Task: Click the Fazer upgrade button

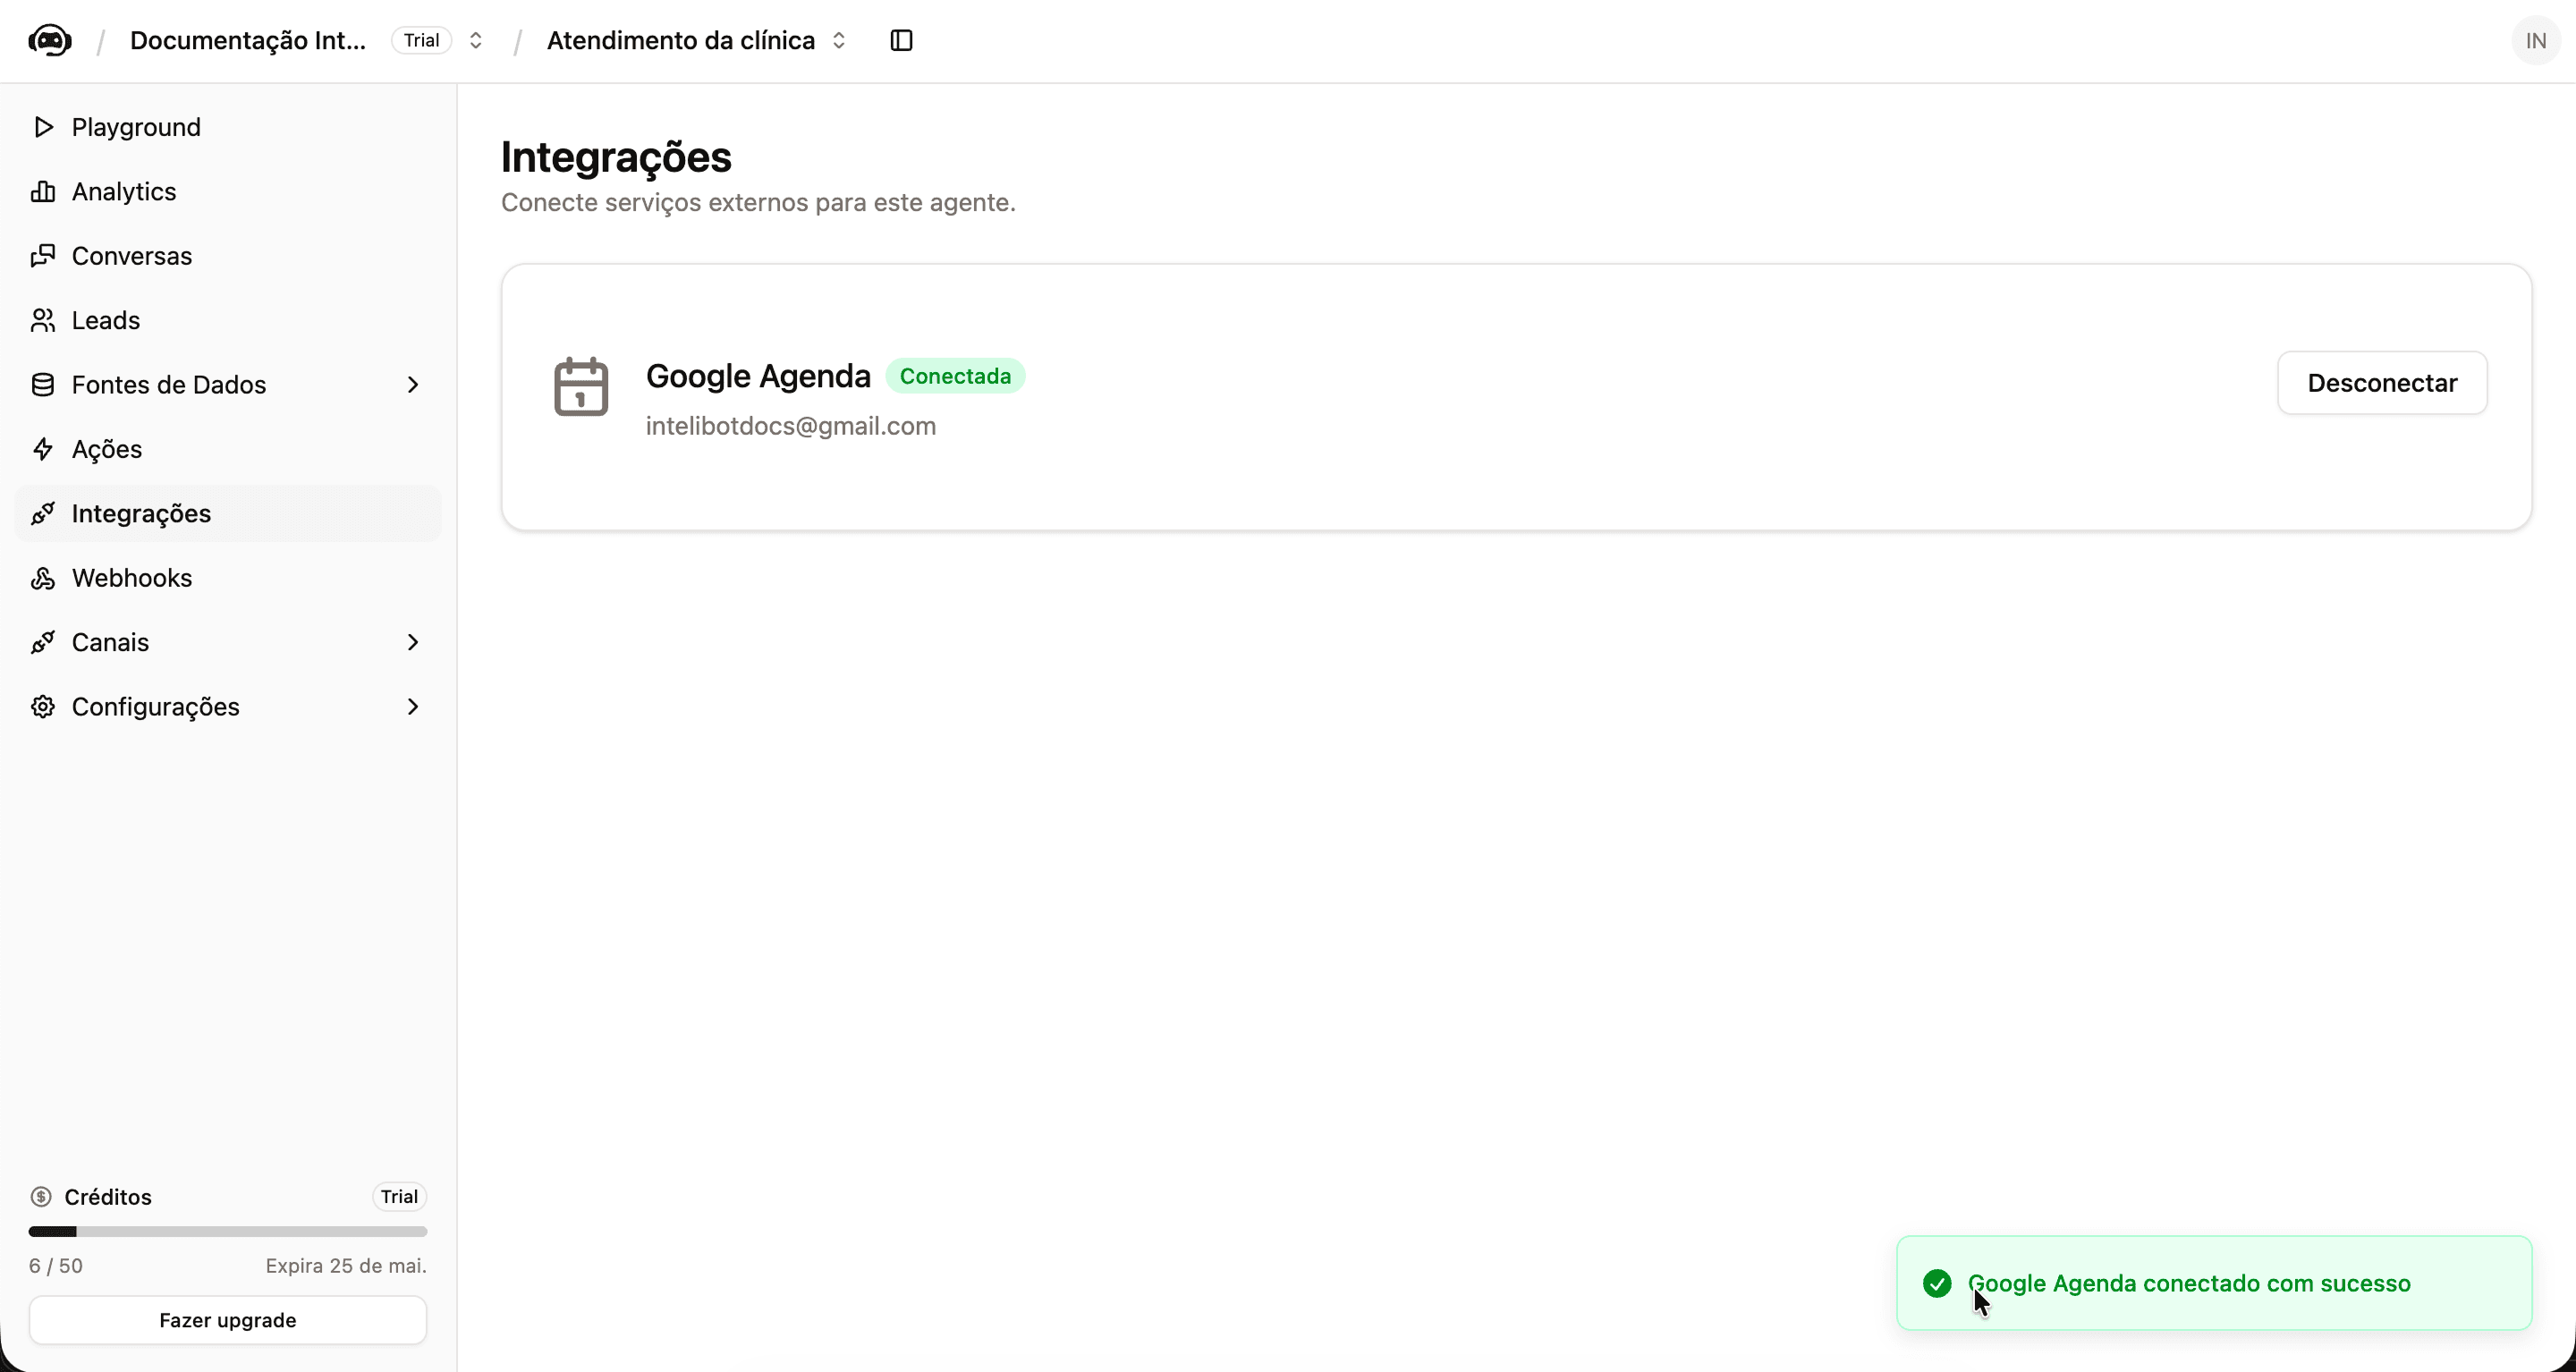Action: pyautogui.click(x=228, y=1320)
